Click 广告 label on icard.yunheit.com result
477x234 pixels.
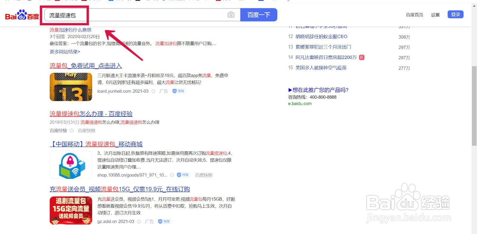click(x=163, y=91)
